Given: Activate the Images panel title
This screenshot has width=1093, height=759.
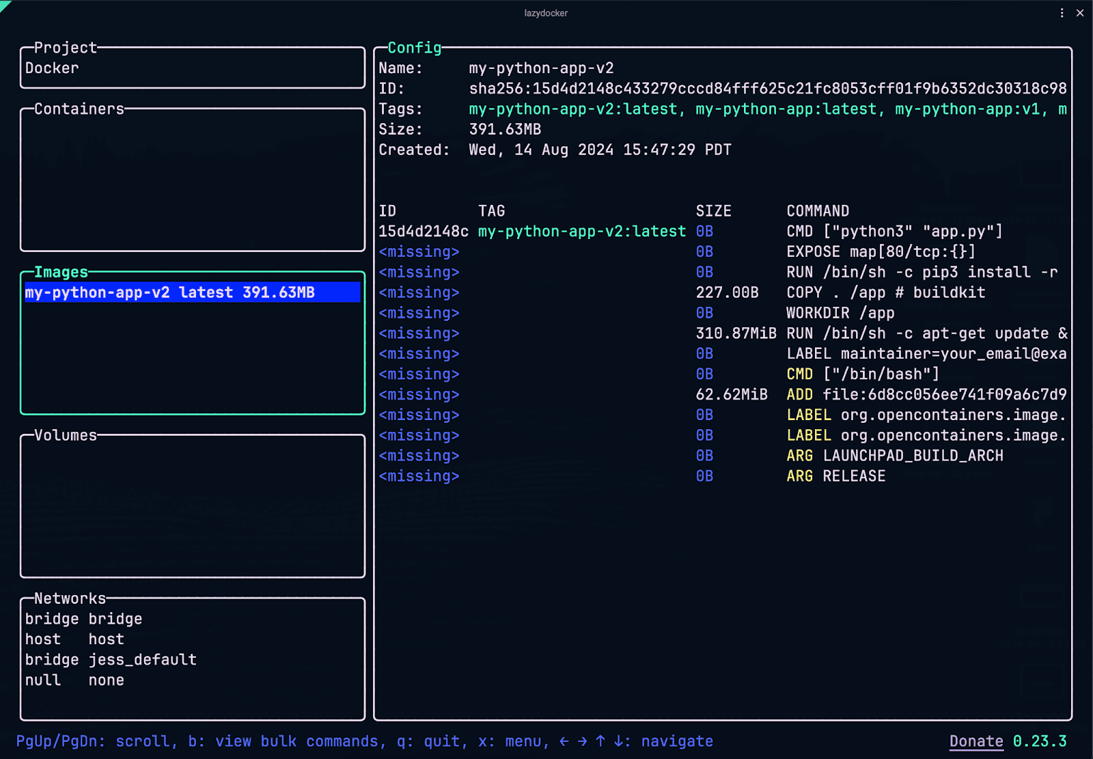Looking at the screenshot, I should [61, 272].
